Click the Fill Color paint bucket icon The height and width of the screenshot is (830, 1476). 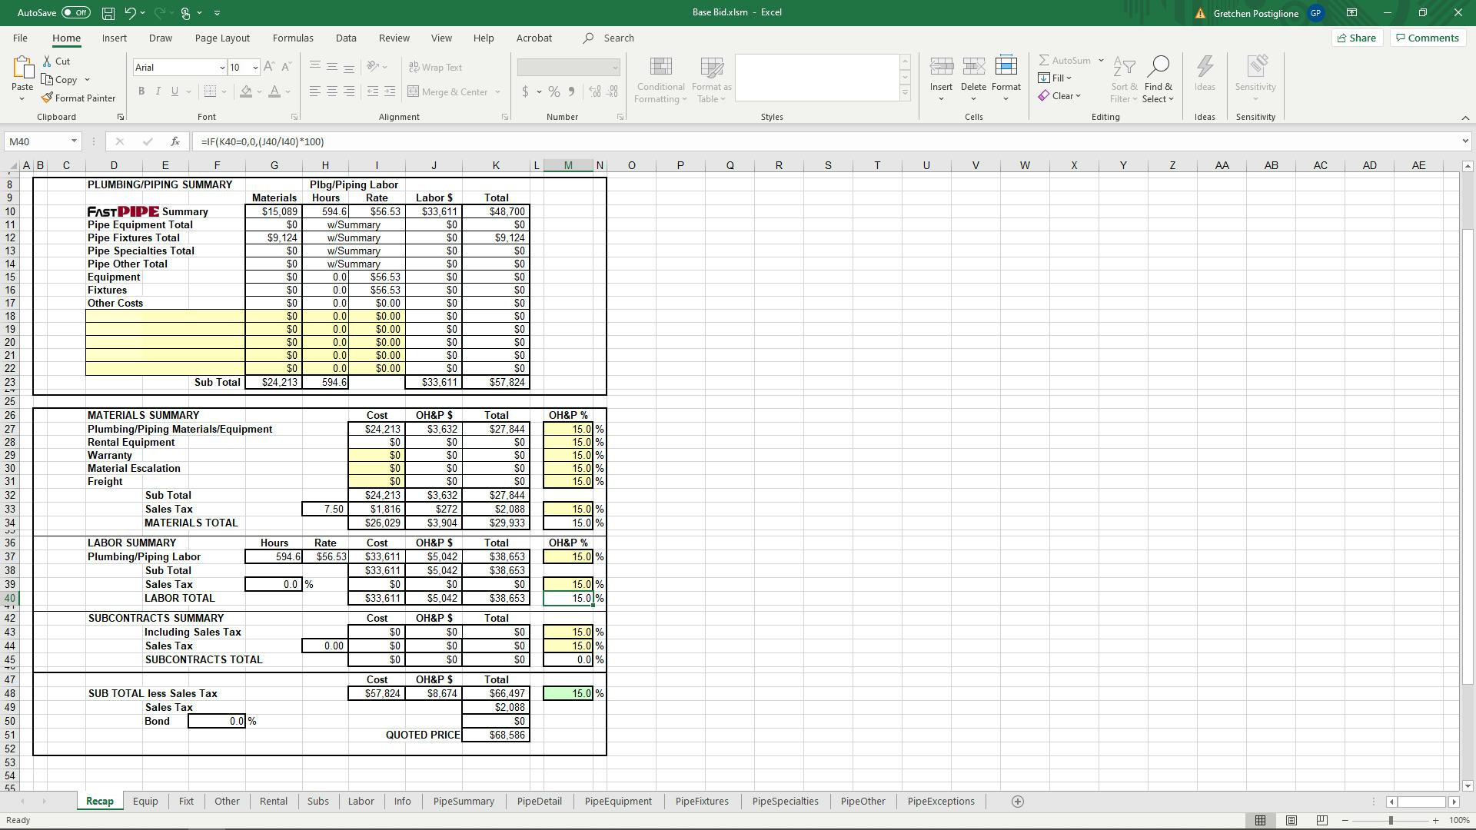(x=246, y=91)
